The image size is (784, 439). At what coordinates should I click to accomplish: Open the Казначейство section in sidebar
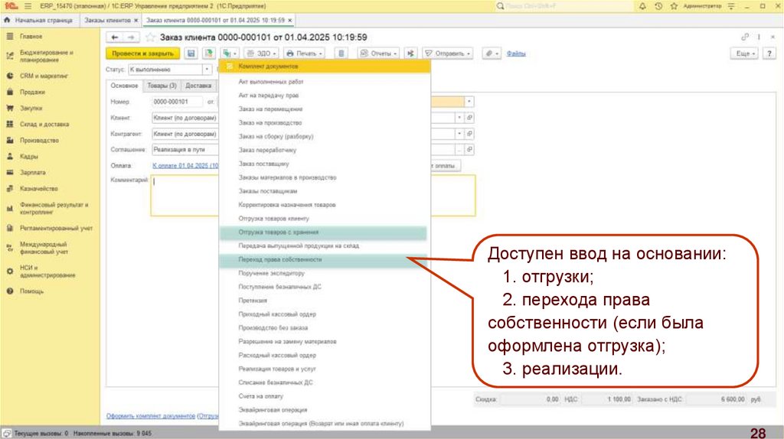pyautogui.click(x=38, y=189)
